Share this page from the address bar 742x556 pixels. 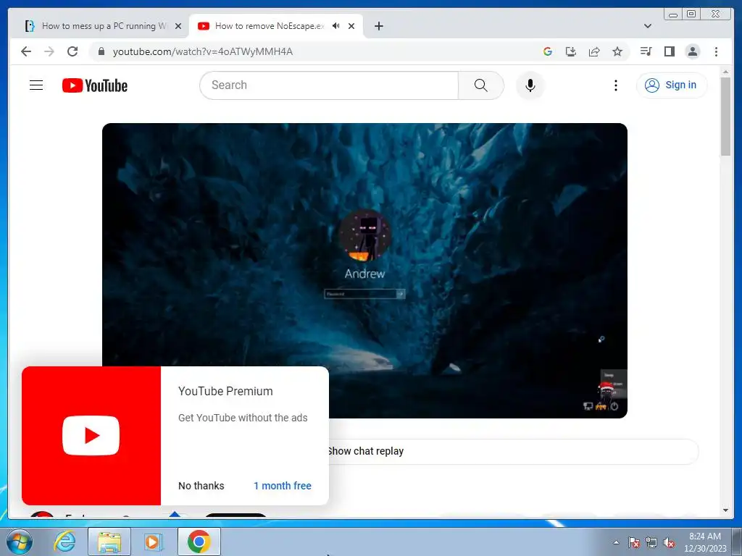pyautogui.click(x=594, y=51)
